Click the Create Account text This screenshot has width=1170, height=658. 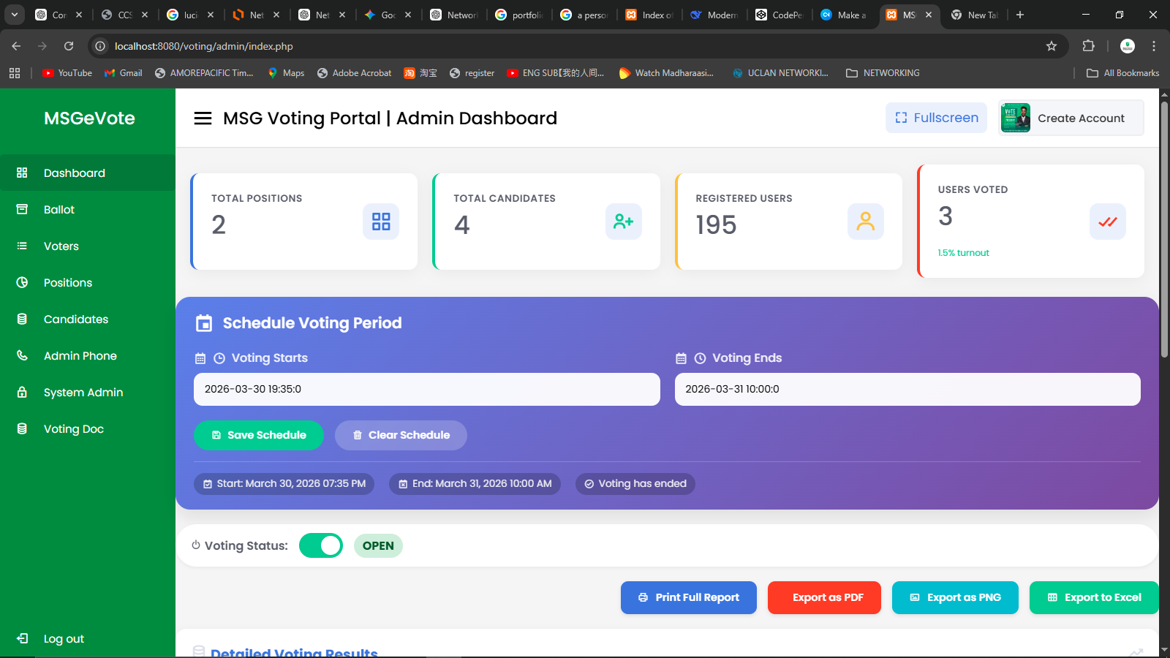tap(1081, 118)
